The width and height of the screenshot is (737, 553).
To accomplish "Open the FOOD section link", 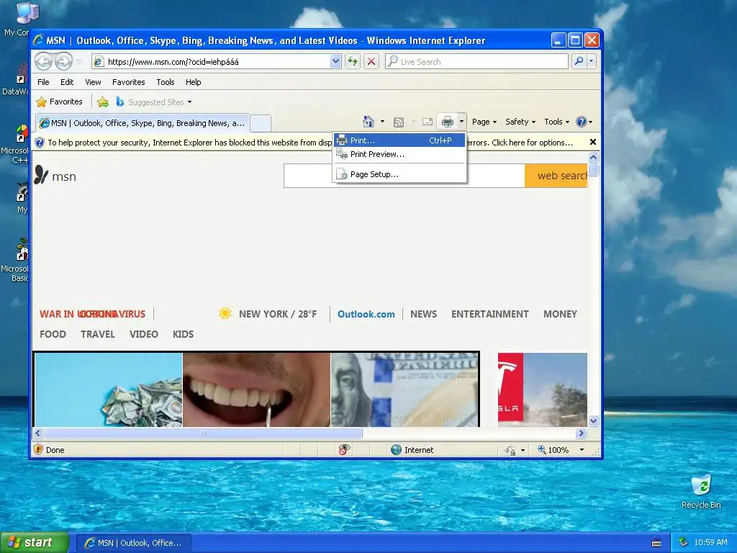I will (x=53, y=334).
